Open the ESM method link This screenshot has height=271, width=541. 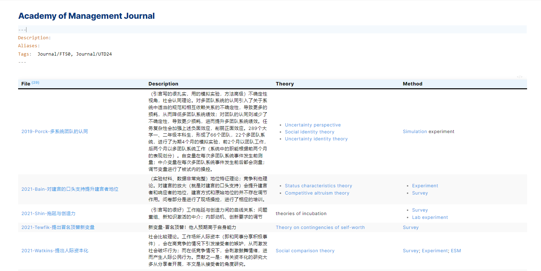pyautogui.click(x=456, y=251)
